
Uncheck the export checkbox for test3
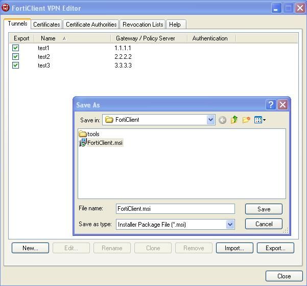point(15,65)
